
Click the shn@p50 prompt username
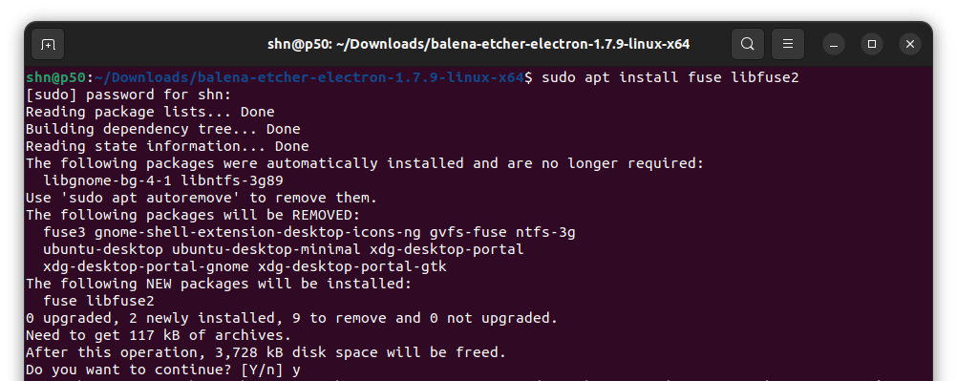point(55,77)
